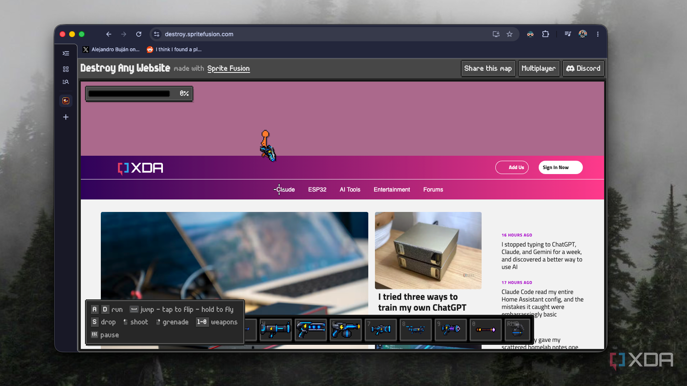Select weapon slot 9 ray gun
This screenshot has width=687, height=386.
(x=451, y=329)
